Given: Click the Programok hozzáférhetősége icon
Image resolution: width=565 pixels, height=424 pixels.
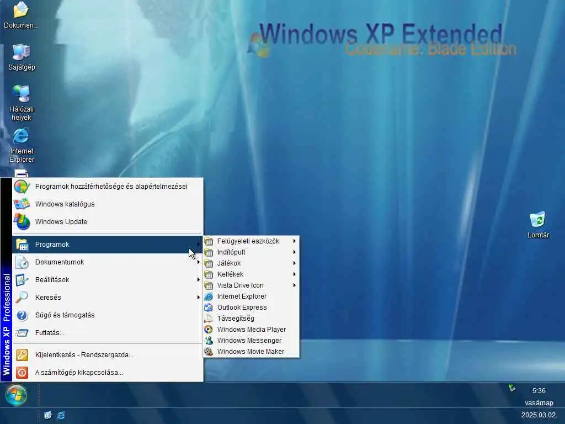Looking at the screenshot, I should (x=22, y=187).
